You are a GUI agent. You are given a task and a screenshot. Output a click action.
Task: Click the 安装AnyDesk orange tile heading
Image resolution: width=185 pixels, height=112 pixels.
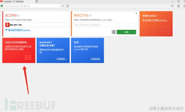point(149,16)
